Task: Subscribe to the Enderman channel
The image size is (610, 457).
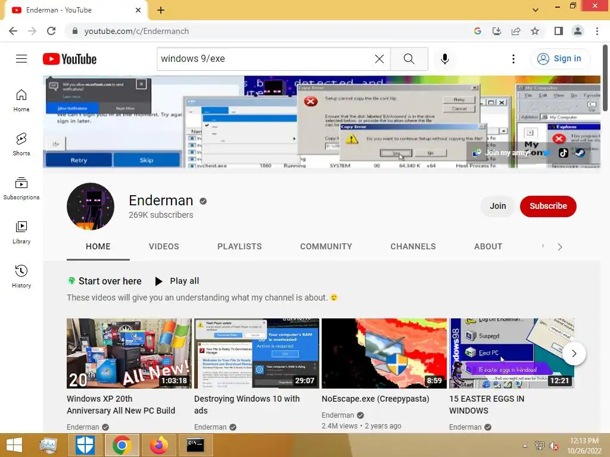Action: (x=548, y=206)
